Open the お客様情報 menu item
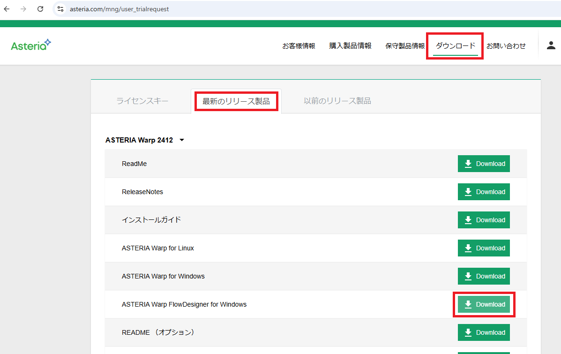Image resolution: width=561 pixels, height=354 pixels. tap(299, 46)
